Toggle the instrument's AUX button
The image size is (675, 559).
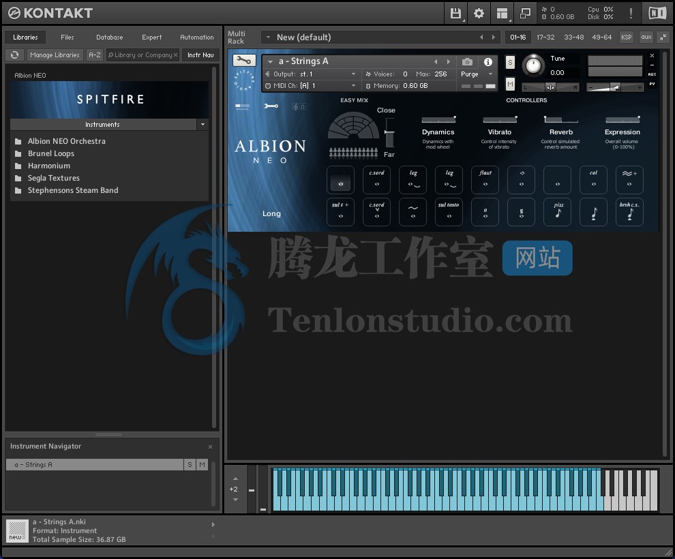click(652, 74)
